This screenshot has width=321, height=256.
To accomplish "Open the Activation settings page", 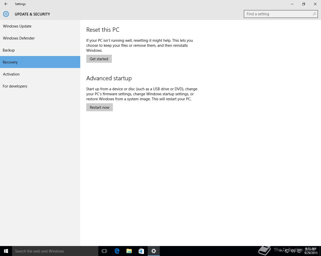I will point(40,74).
